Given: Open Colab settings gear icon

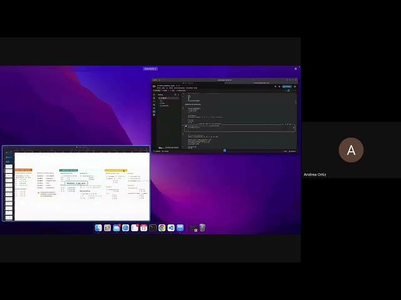Looking at the screenshot, I should point(279,86).
